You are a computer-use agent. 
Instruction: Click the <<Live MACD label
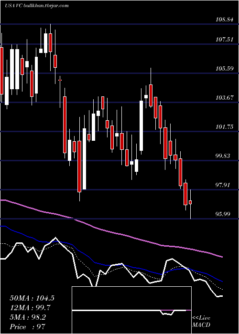coord(201,322)
